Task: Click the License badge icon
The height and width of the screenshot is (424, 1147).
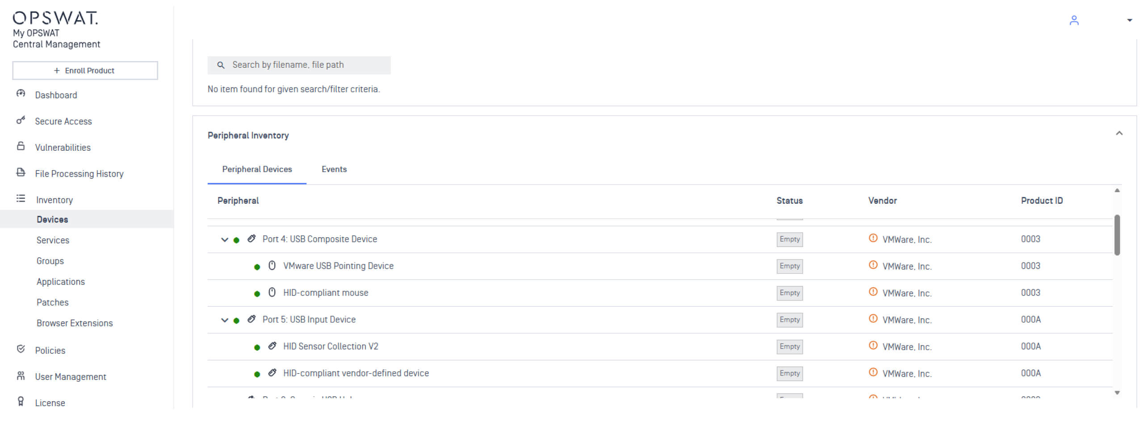Action: click(x=21, y=402)
